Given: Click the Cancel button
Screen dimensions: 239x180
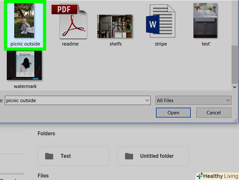Looking at the screenshot, I should pos(213,113).
